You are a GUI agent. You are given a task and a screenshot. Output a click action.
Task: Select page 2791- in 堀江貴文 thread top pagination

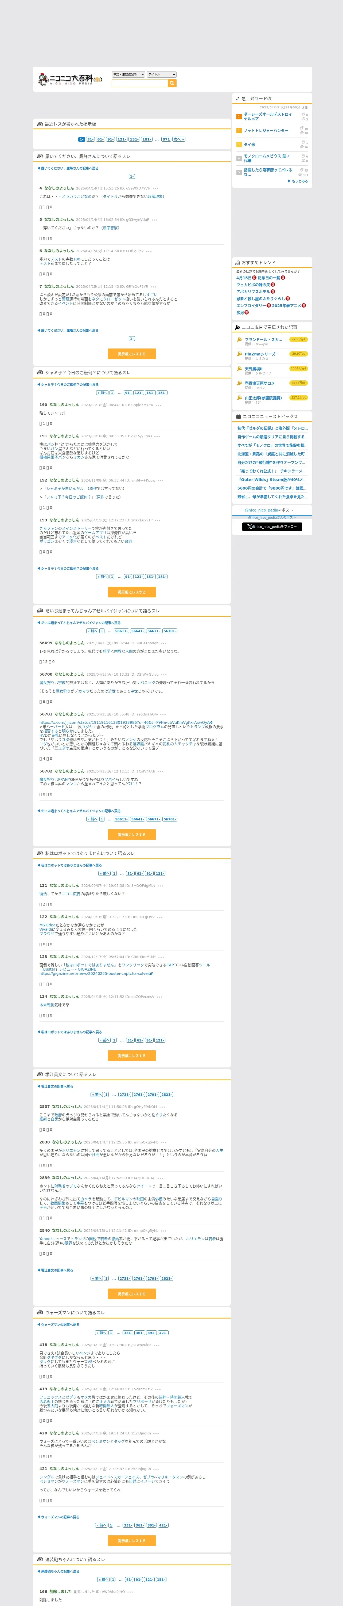pyautogui.click(x=153, y=1095)
